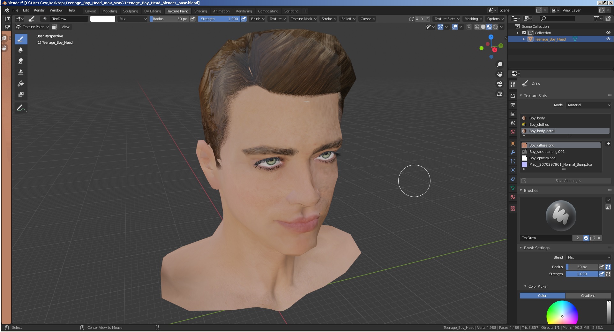
Task: Select the Fill bucket tool
Action: 21,83
